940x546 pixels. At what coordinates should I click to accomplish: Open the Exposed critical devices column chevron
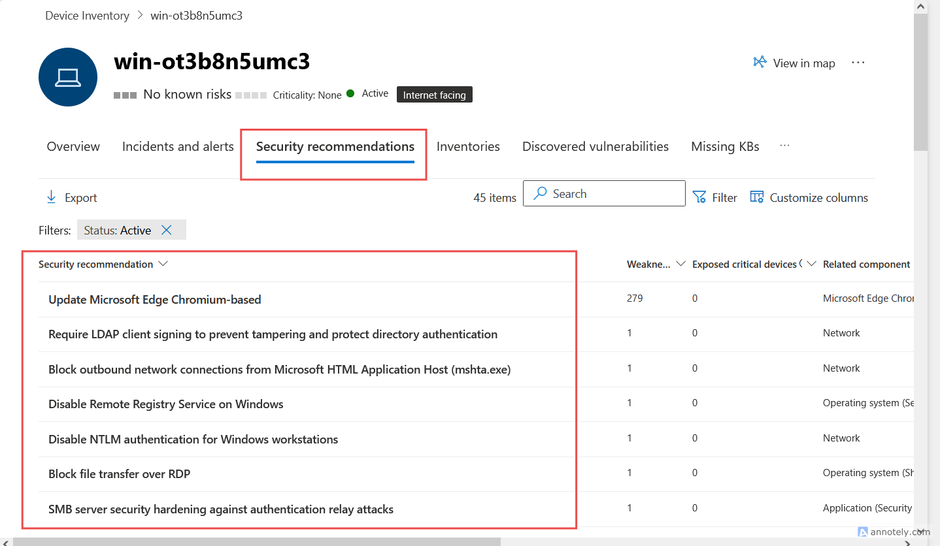click(x=812, y=264)
